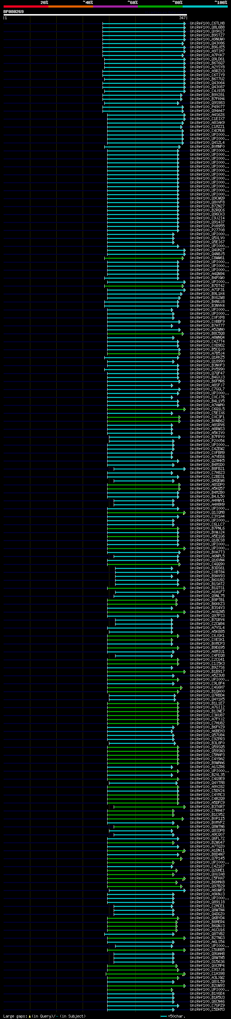Open hit UniRef100_Q8L6B8 label
231x1019 pixels.
coord(207,27)
